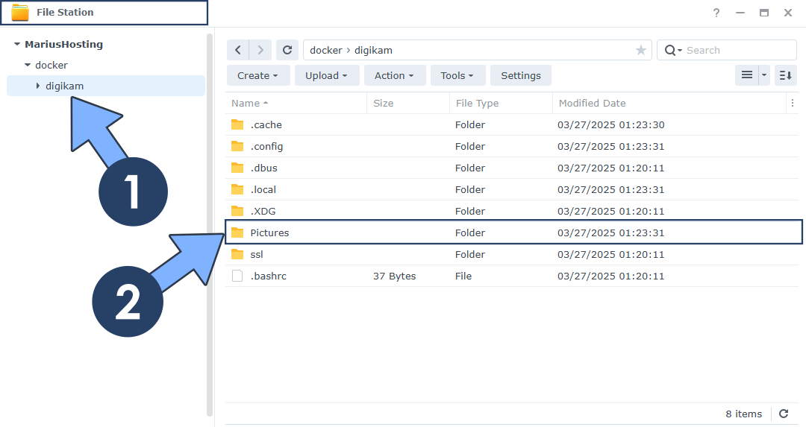The height and width of the screenshot is (427, 806).
Task: Open the Action menu
Action: 395,75
